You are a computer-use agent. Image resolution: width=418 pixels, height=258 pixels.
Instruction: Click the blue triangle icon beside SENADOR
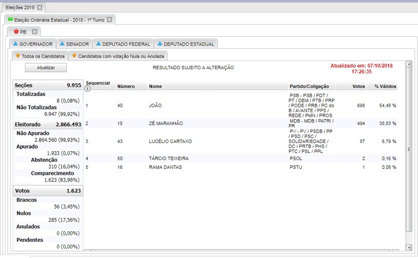(x=62, y=44)
